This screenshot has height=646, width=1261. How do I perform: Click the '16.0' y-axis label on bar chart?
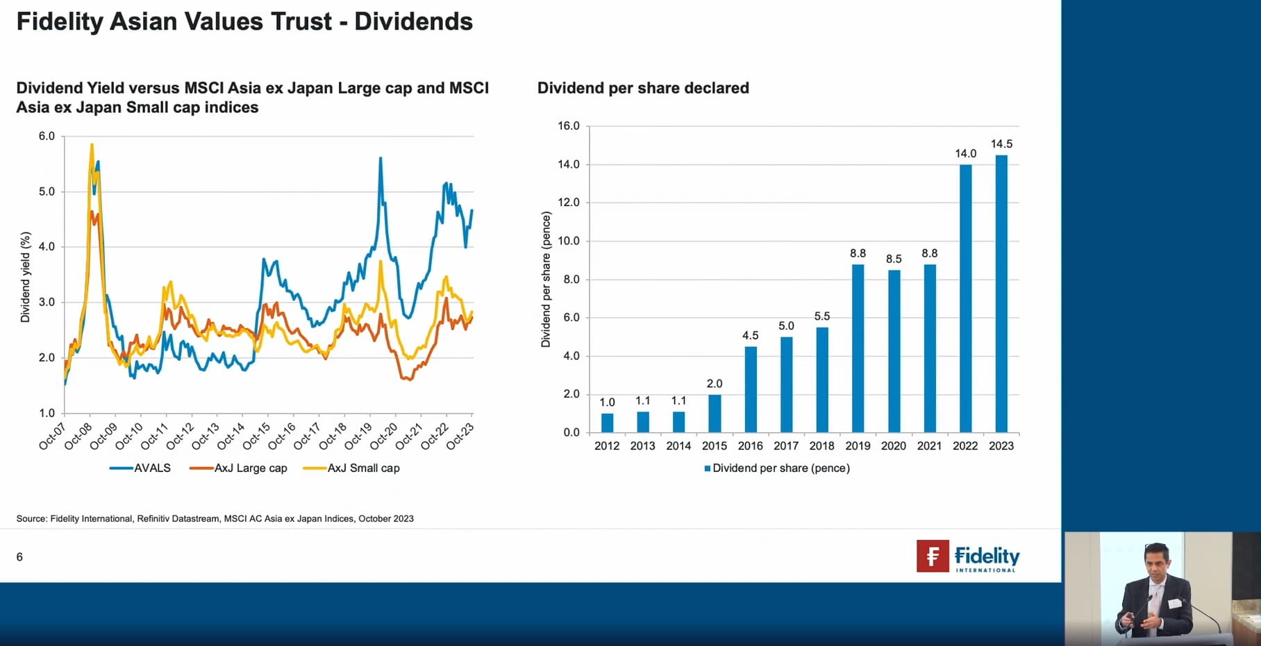(x=569, y=126)
